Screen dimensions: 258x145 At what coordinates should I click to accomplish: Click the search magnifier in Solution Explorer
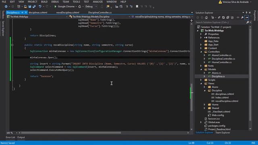pos(248,22)
